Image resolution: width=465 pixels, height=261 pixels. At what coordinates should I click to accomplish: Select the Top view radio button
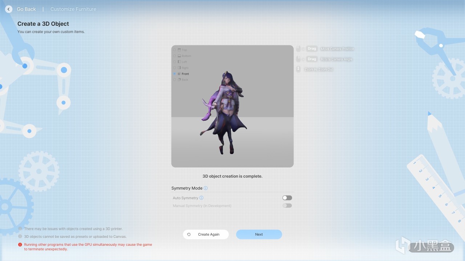(174, 50)
